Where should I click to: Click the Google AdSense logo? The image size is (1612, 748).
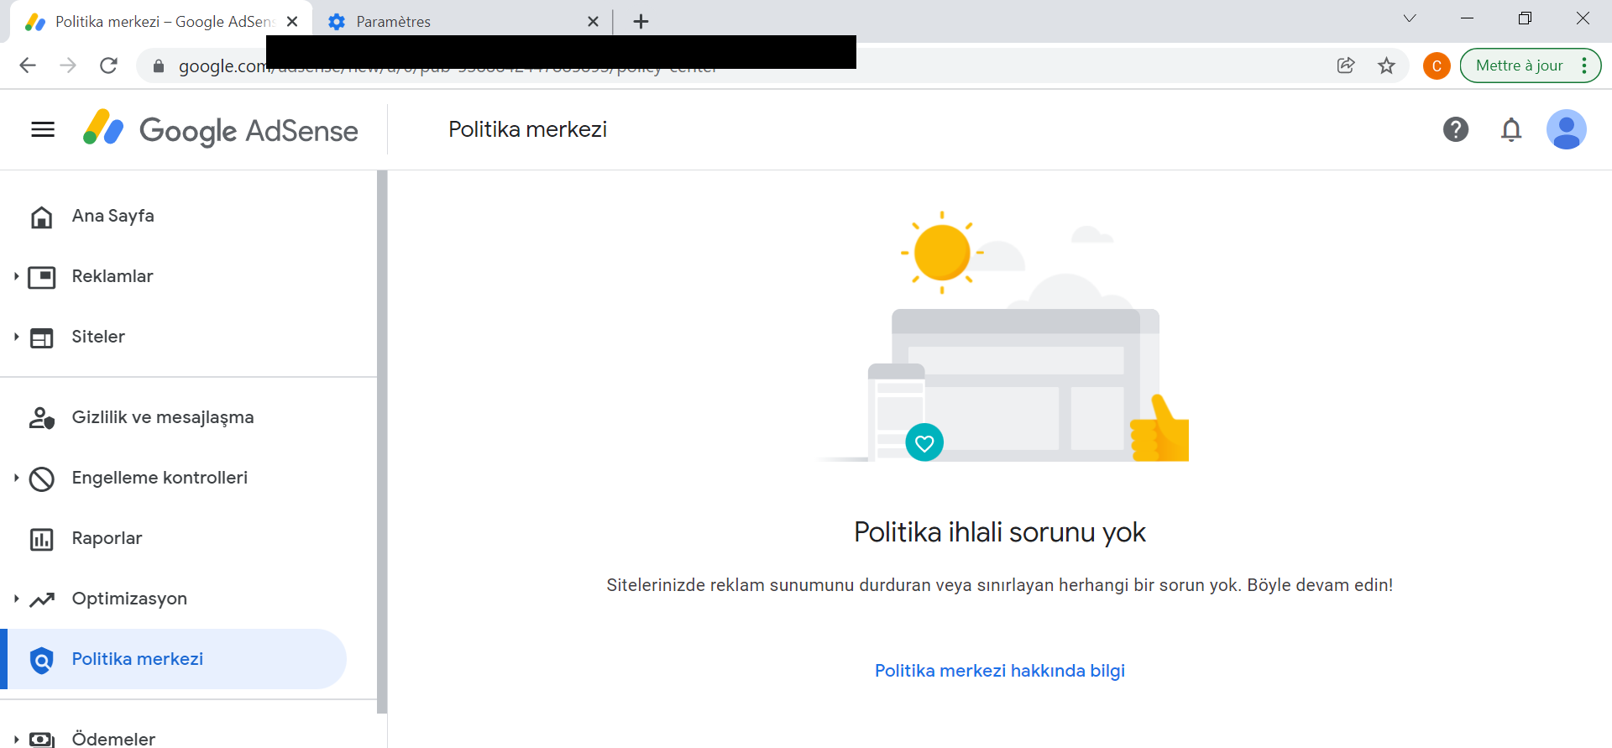[221, 129]
